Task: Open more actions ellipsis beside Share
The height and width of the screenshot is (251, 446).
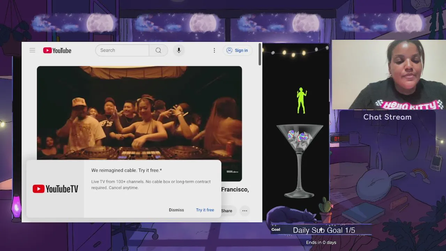Action: coord(245,211)
